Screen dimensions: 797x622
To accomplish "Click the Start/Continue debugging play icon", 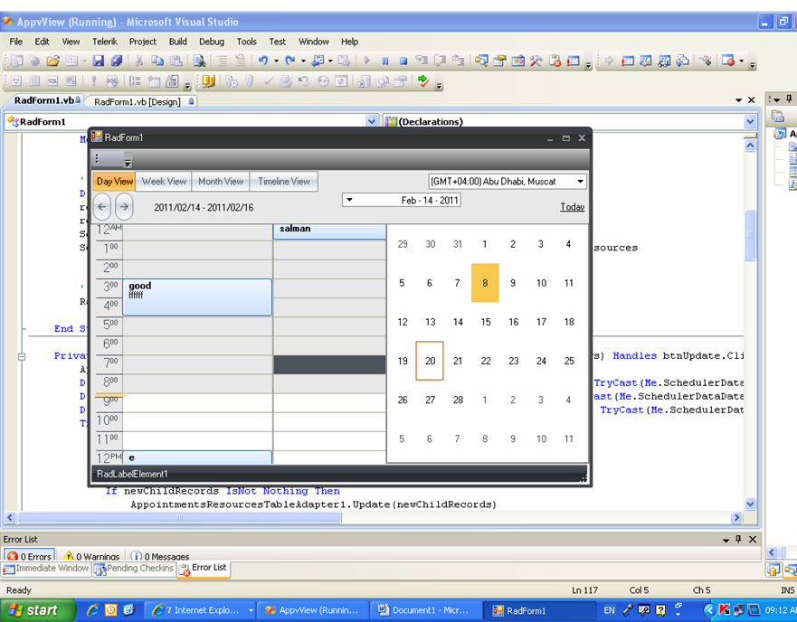I will pos(367,61).
